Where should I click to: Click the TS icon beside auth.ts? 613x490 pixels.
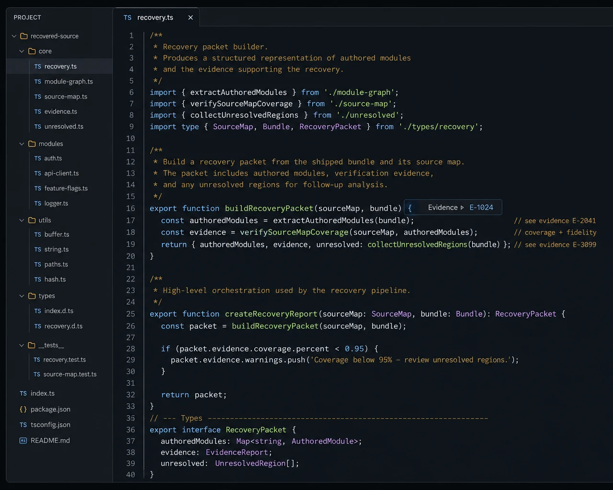38,158
